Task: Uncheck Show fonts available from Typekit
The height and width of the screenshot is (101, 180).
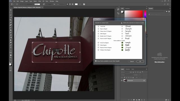Action: click(96, 61)
